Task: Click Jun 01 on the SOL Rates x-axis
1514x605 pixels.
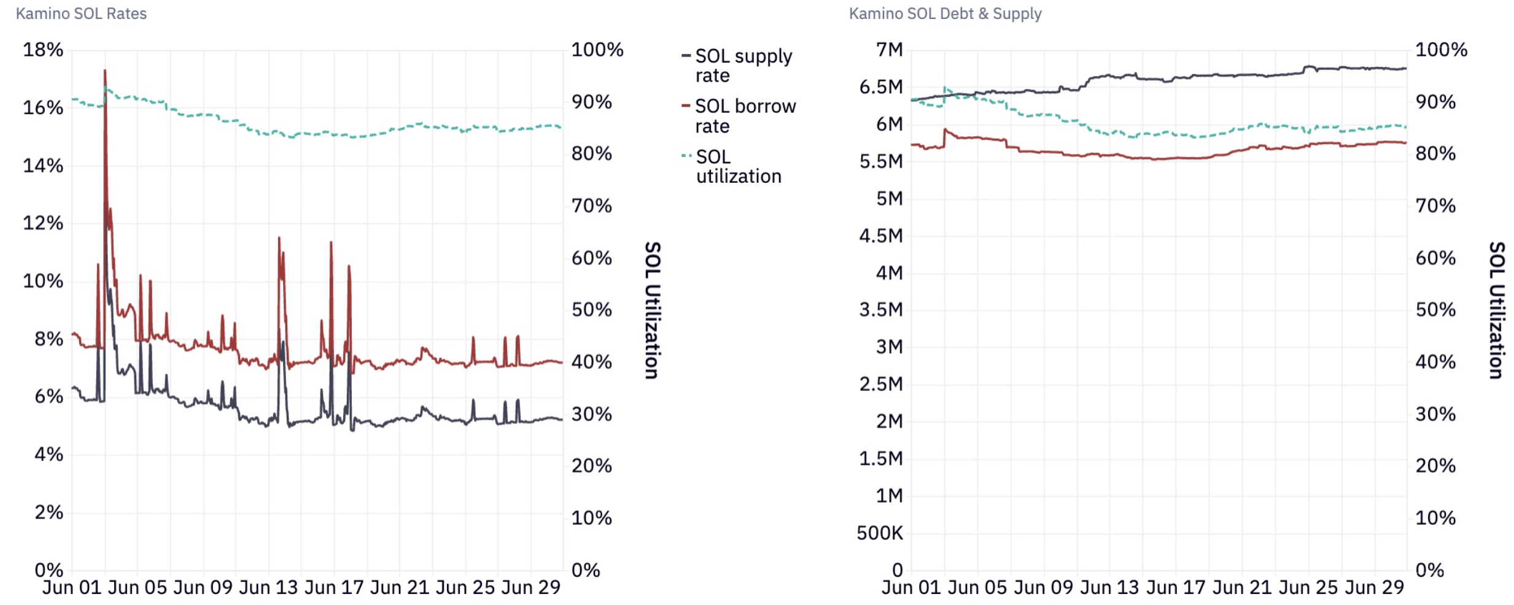Action: coord(72,588)
